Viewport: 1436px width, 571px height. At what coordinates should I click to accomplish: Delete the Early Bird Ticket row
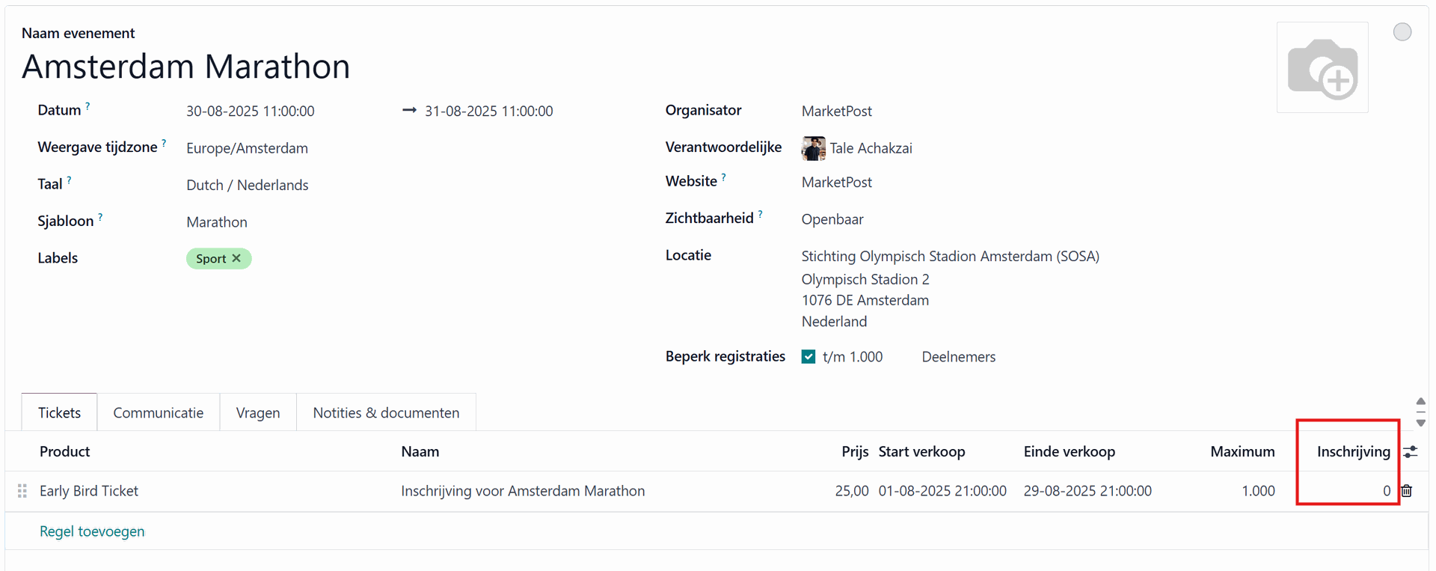pos(1407,491)
